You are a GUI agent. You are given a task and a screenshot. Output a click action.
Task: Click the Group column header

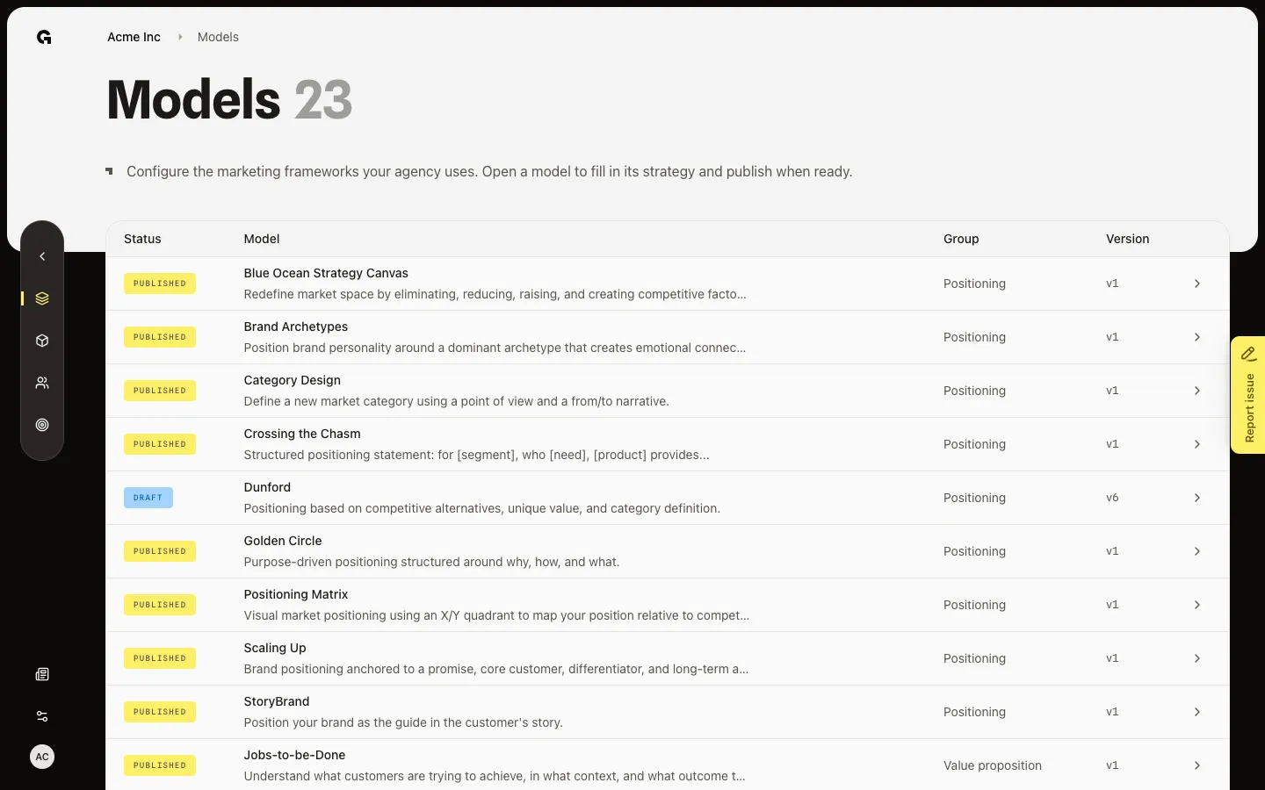pyautogui.click(x=961, y=239)
